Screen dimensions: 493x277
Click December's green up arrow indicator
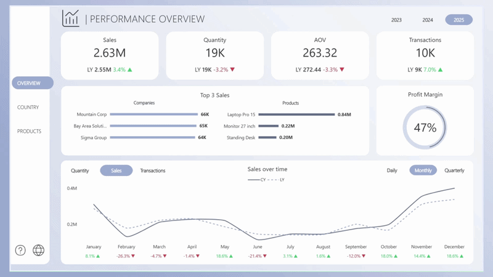point(462,256)
